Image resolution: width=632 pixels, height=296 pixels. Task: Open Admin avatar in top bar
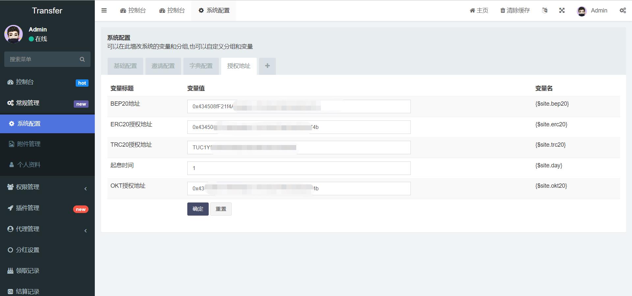(x=582, y=11)
